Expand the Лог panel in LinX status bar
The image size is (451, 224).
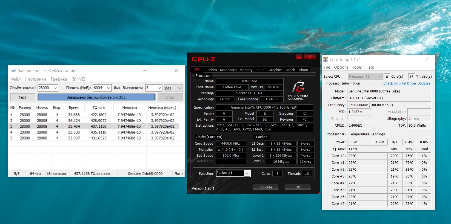[179, 174]
